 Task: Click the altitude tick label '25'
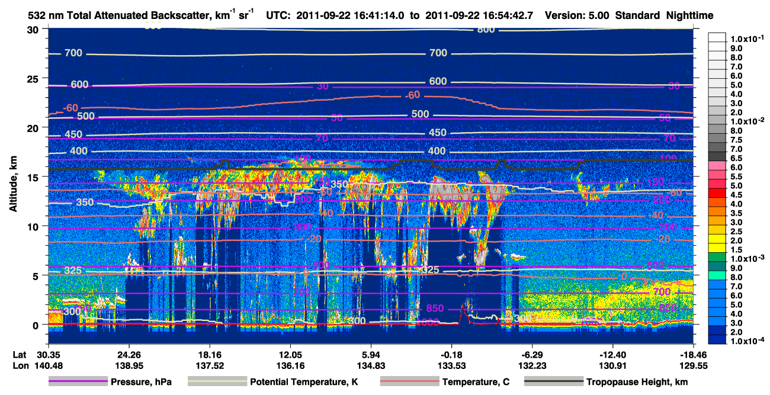(34, 78)
